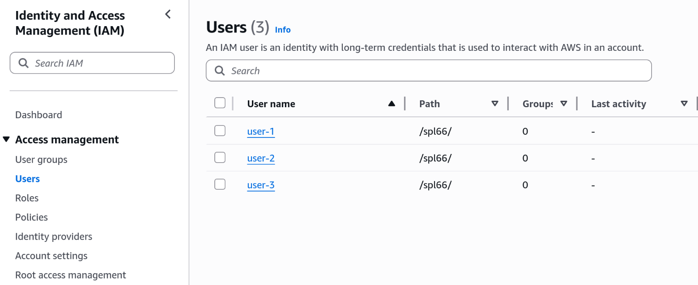Click magnifier icon in users search box

tap(220, 71)
